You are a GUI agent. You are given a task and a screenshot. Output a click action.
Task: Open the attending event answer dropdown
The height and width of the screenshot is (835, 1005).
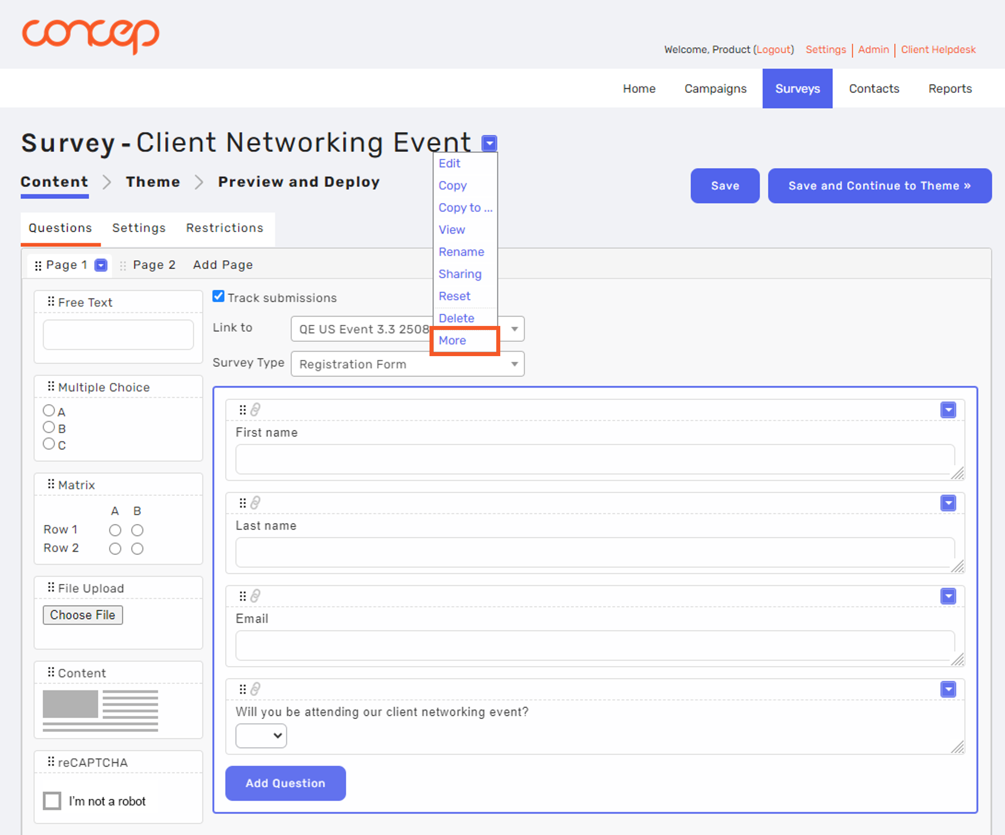coord(261,736)
